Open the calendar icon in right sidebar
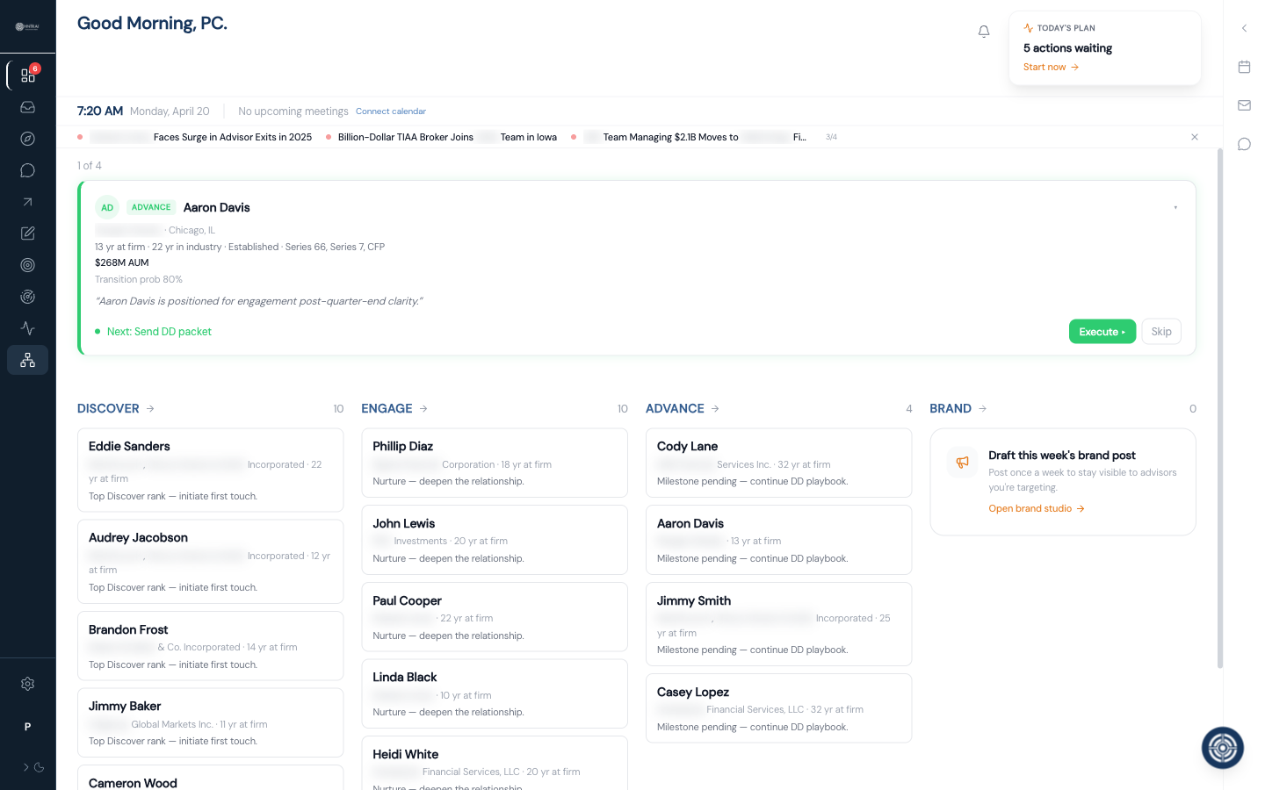Screen dimensions: 1265x790 click(1244, 67)
